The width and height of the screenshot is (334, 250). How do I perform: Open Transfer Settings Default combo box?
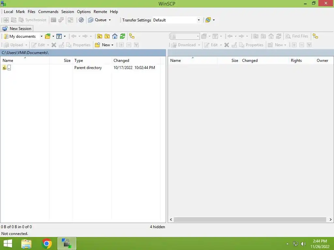point(176,20)
